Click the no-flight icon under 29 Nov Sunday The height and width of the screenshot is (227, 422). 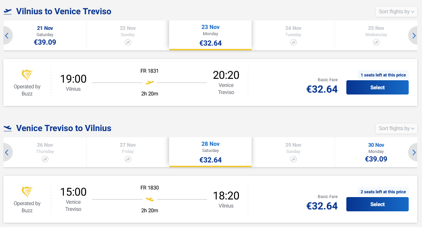(294, 159)
